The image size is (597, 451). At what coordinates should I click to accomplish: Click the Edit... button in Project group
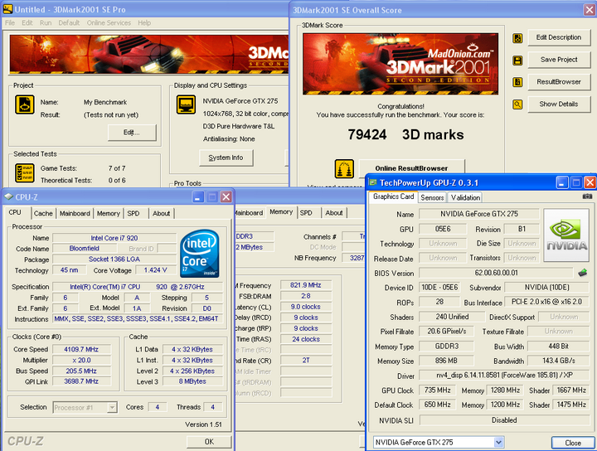pos(132,133)
